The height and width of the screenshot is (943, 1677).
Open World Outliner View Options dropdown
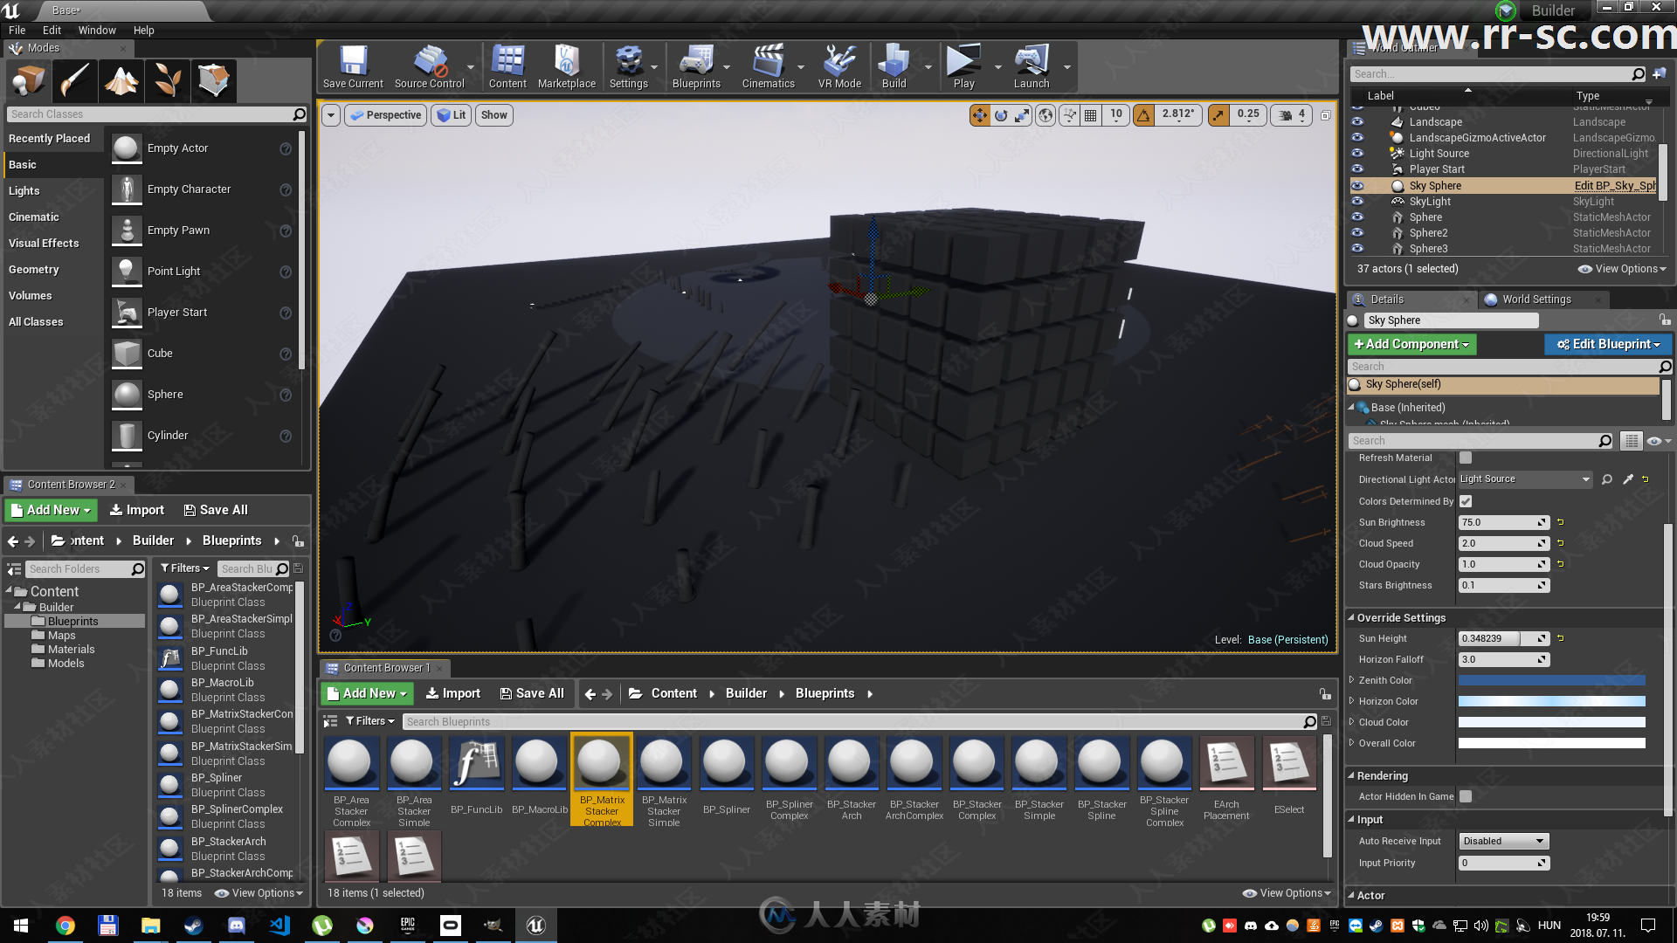click(x=1623, y=269)
